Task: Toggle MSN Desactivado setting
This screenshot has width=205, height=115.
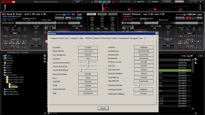Action: coord(88,93)
